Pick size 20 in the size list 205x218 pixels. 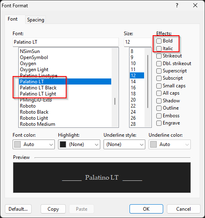tap(137, 100)
